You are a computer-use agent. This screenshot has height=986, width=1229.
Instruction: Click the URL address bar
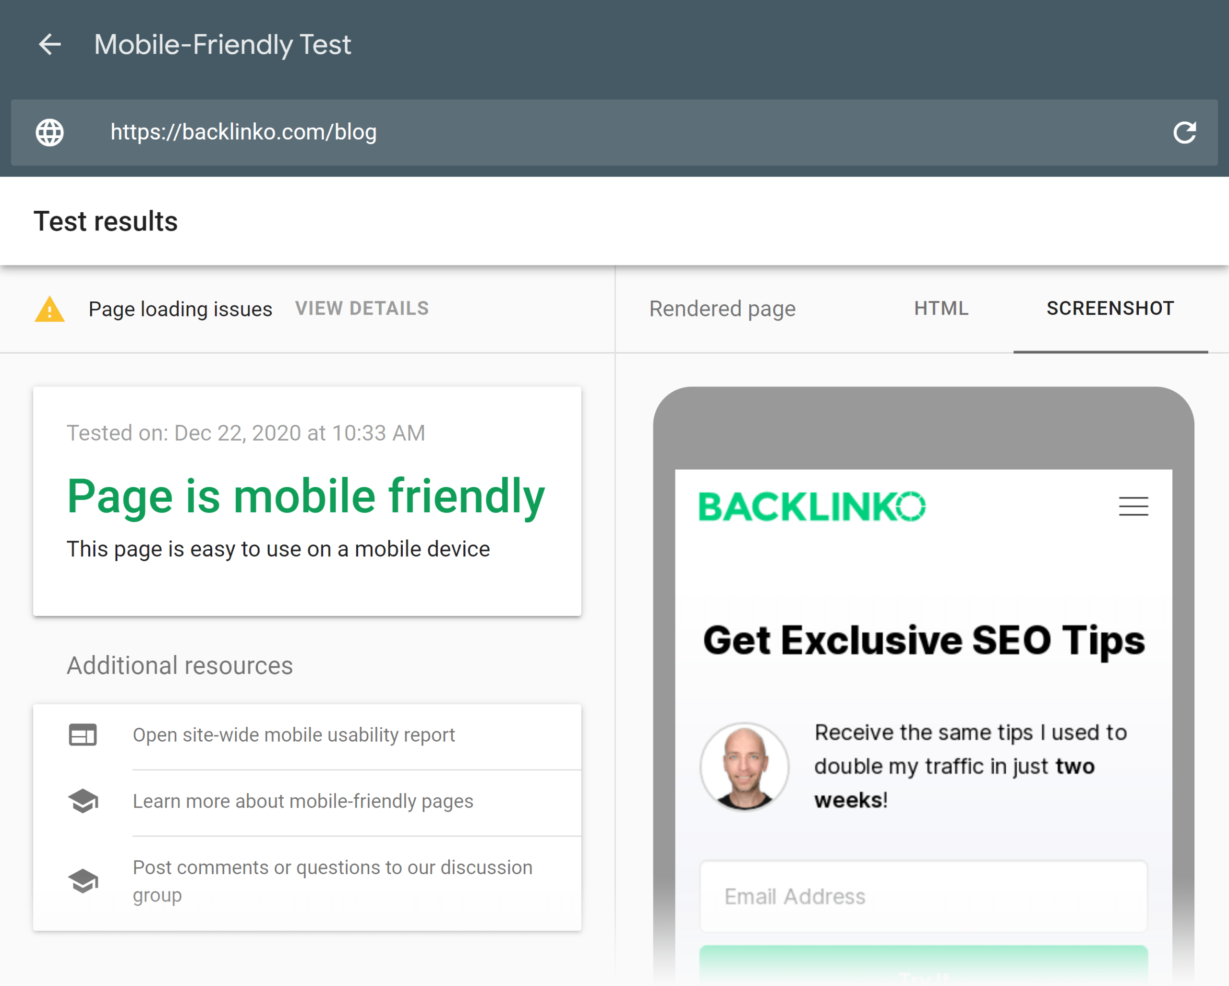pos(614,132)
